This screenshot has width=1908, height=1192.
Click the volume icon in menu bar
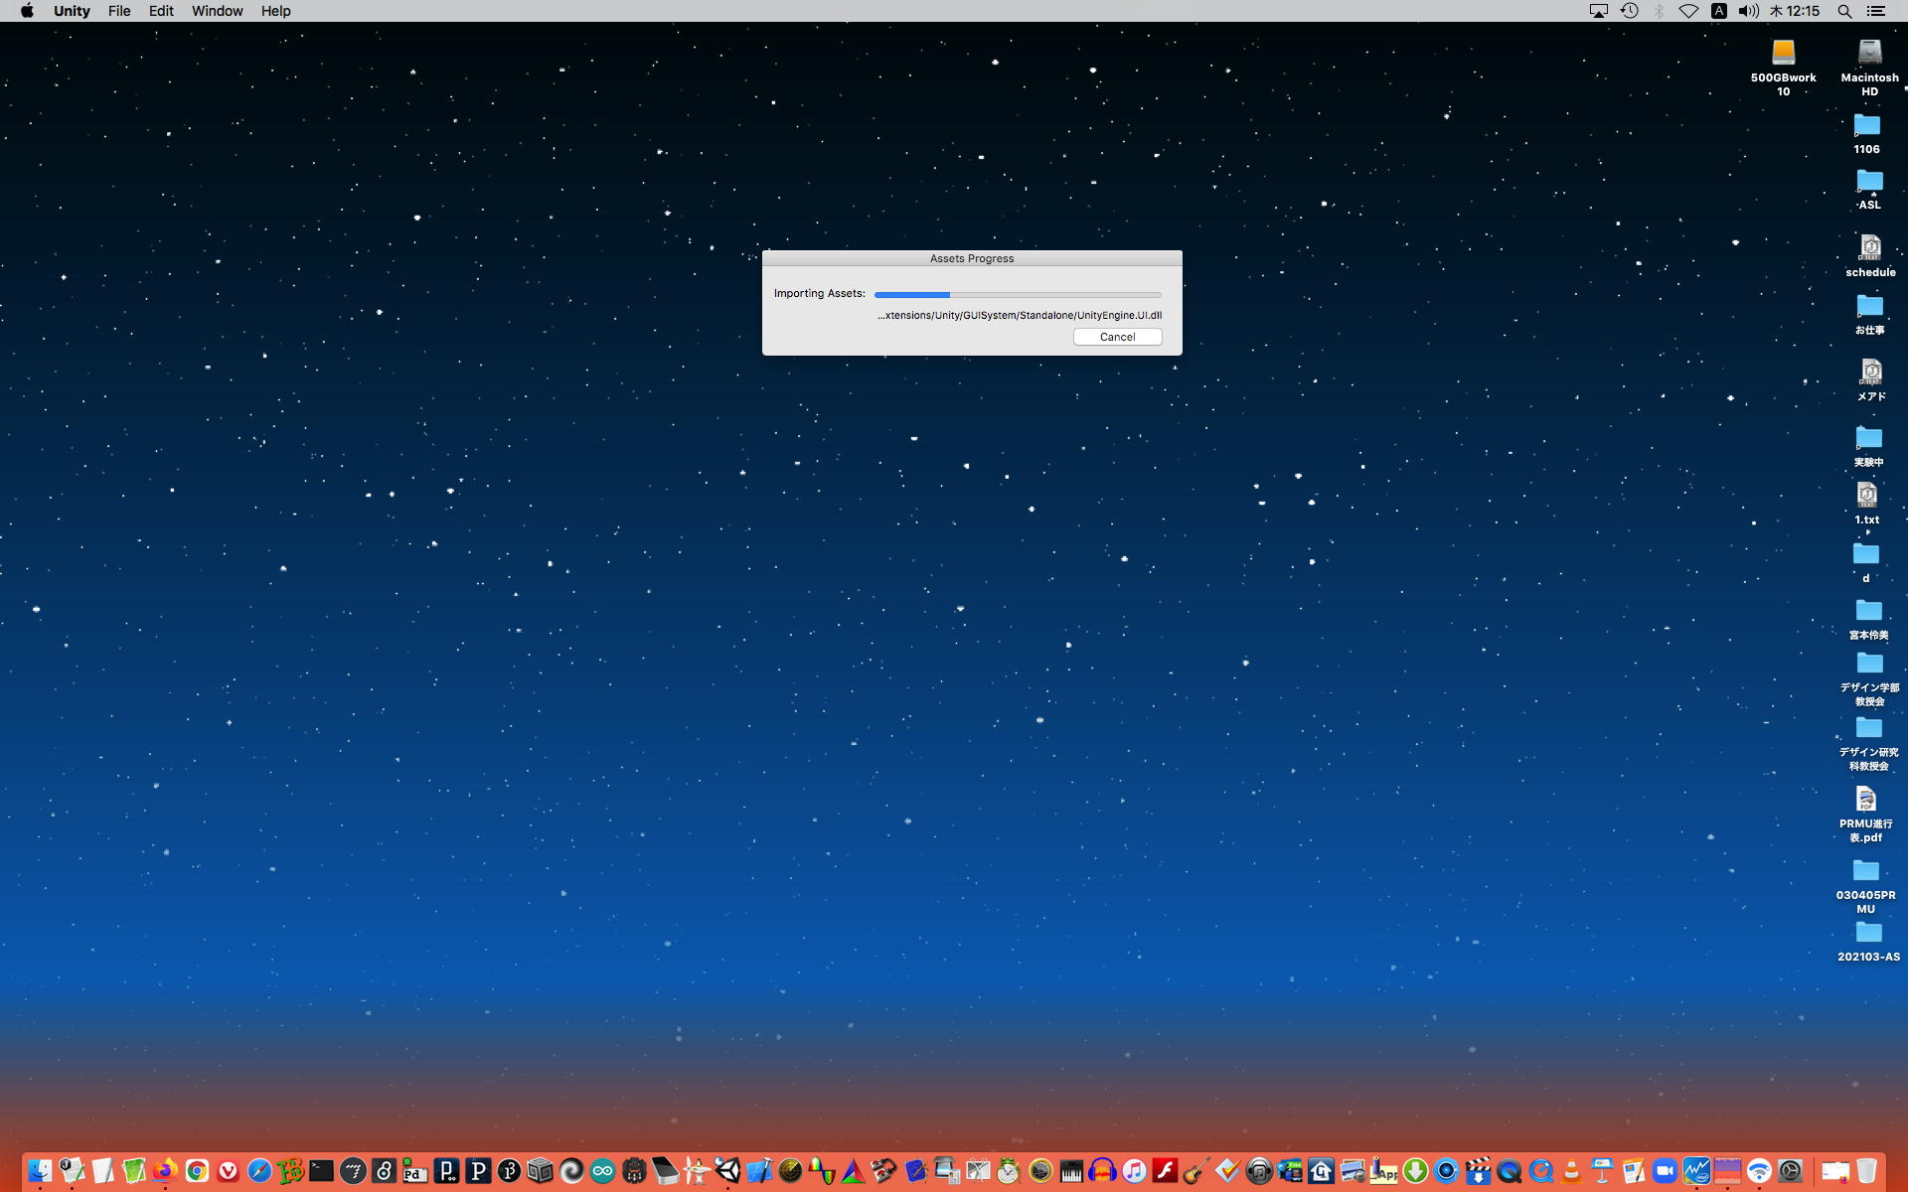point(1748,11)
